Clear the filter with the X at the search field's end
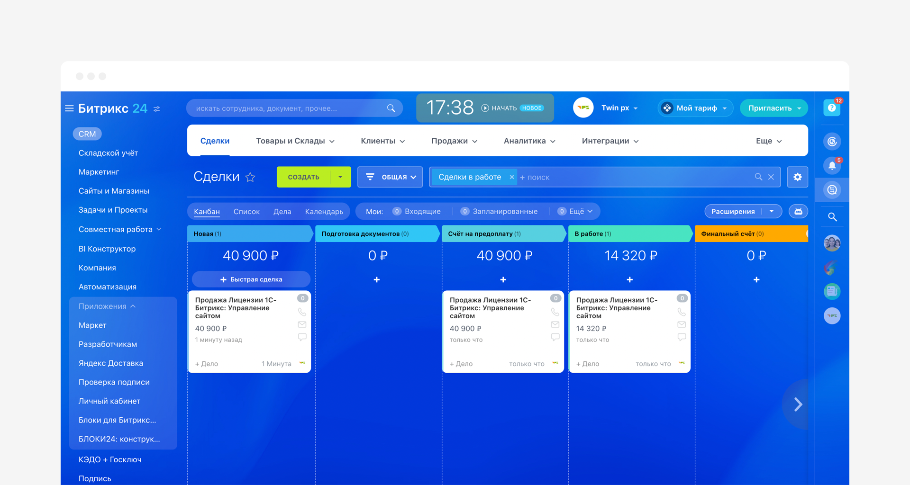910x485 pixels. pyautogui.click(x=771, y=177)
